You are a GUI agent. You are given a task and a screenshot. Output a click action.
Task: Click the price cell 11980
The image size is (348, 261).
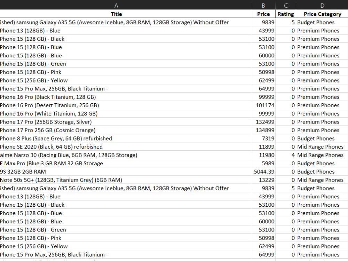[263, 155]
